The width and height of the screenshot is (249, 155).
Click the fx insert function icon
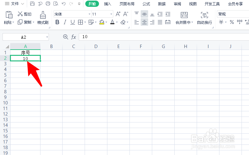(73, 37)
